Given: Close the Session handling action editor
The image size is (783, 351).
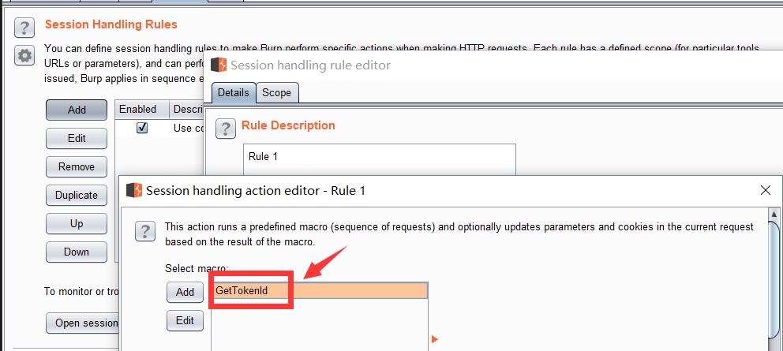Looking at the screenshot, I should (764, 190).
